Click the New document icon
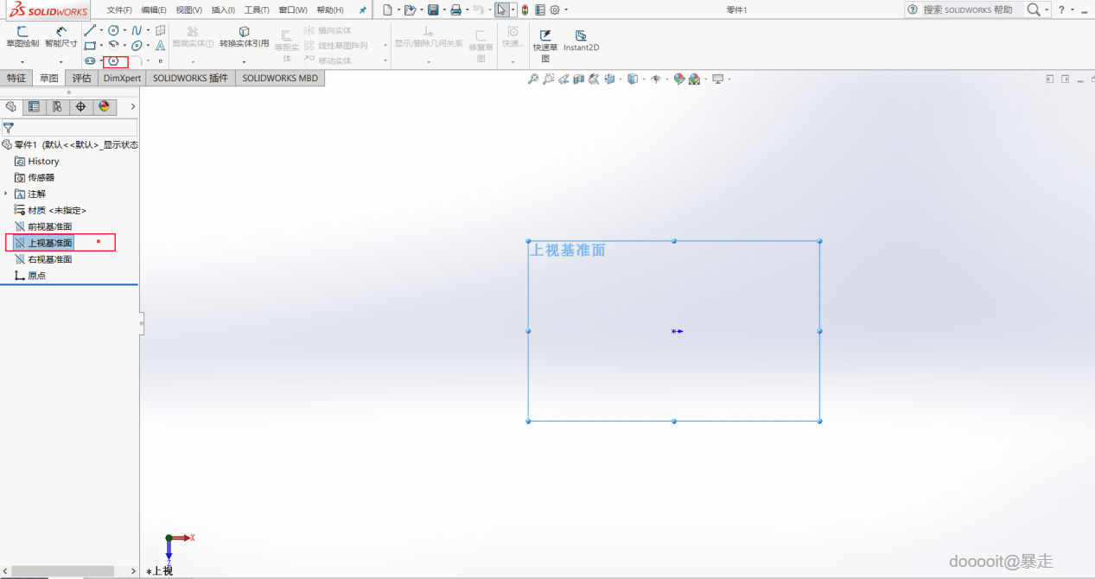Image resolution: width=1095 pixels, height=579 pixels. coord(387,10)
